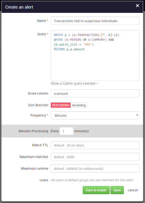
Task: Collapse the Cypher query example chevron
Action: coord(98,84)
